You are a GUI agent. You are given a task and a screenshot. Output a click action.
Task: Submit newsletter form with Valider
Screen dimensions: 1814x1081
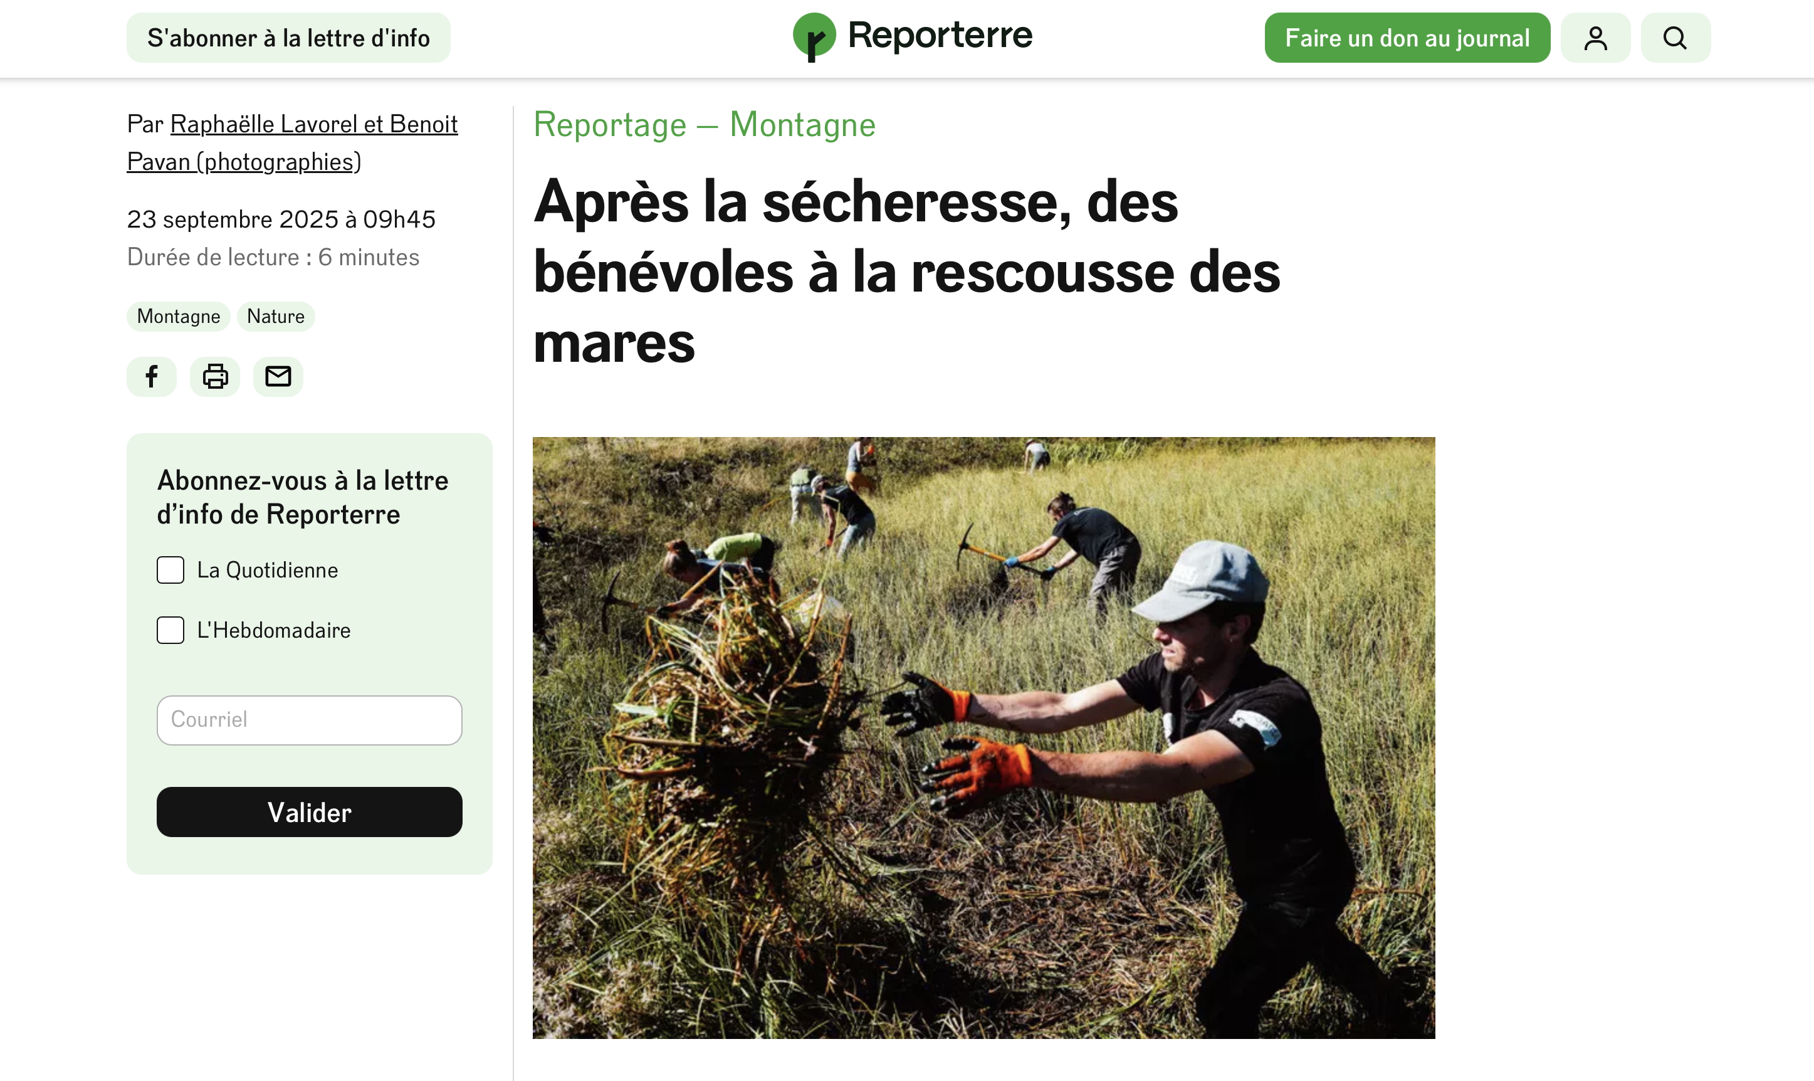click(x=310, y=812)
